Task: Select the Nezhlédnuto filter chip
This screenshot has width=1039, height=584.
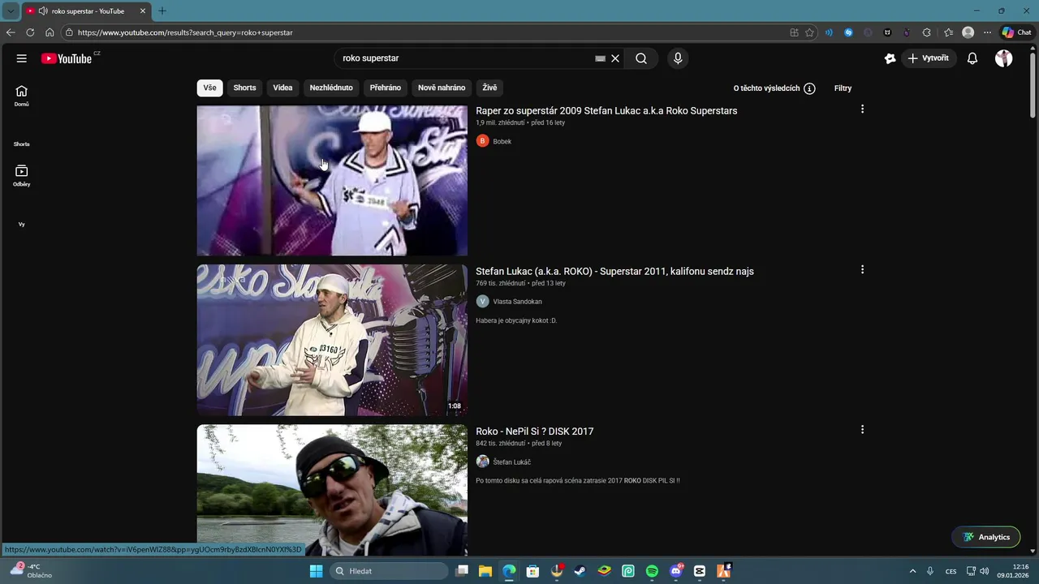Action: click(x=331, y=88)
